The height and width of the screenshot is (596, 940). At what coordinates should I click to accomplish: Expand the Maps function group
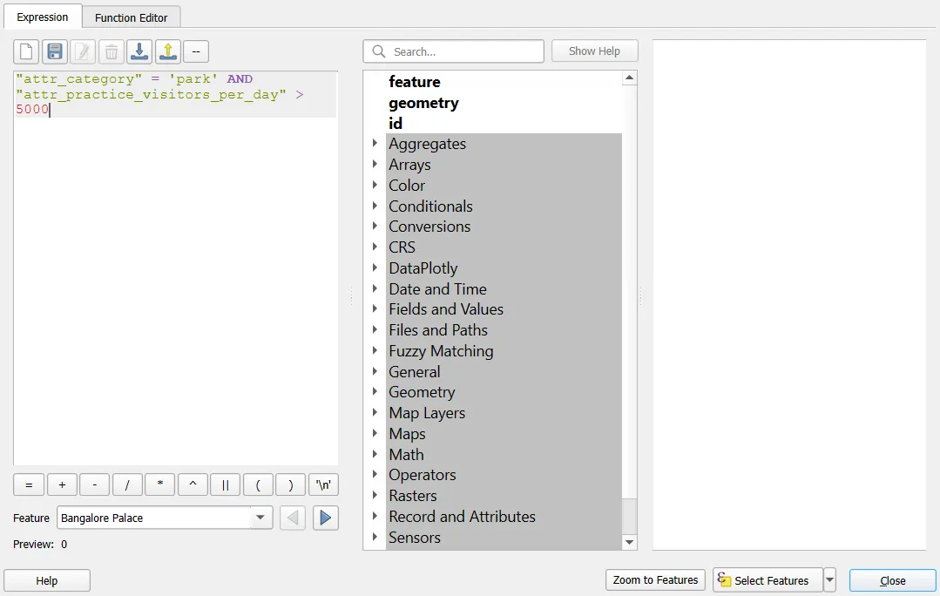pyautogui.click(x=375, y=434)
